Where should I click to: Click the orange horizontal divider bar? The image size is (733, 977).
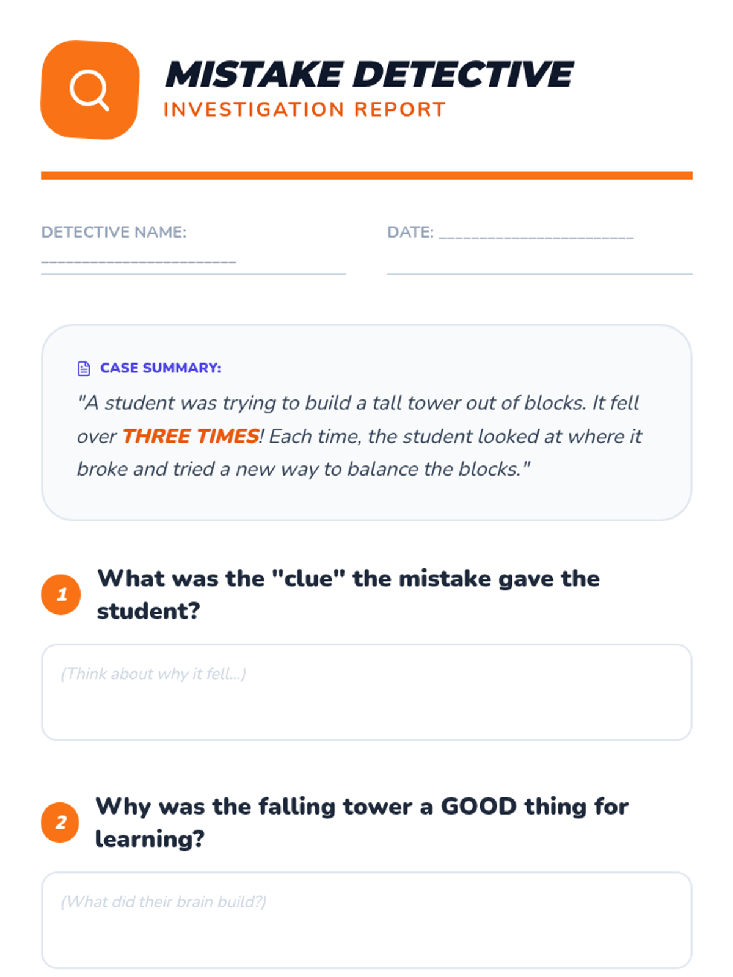tap(366, 175)
